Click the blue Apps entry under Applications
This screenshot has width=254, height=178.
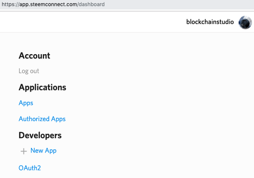[x=26, y=103]
